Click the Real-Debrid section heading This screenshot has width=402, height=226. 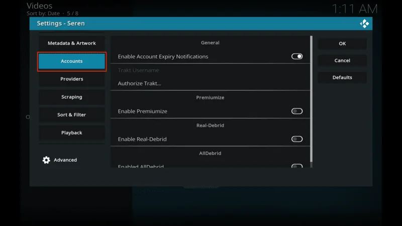tap(210, 126)
